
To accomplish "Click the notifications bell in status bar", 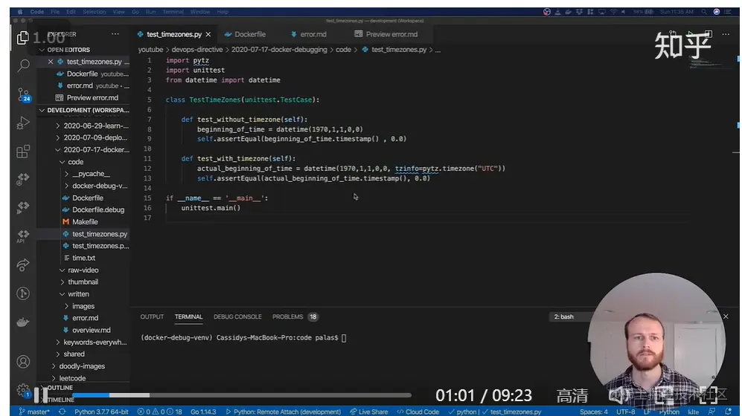I will click(x=729, y=412).
